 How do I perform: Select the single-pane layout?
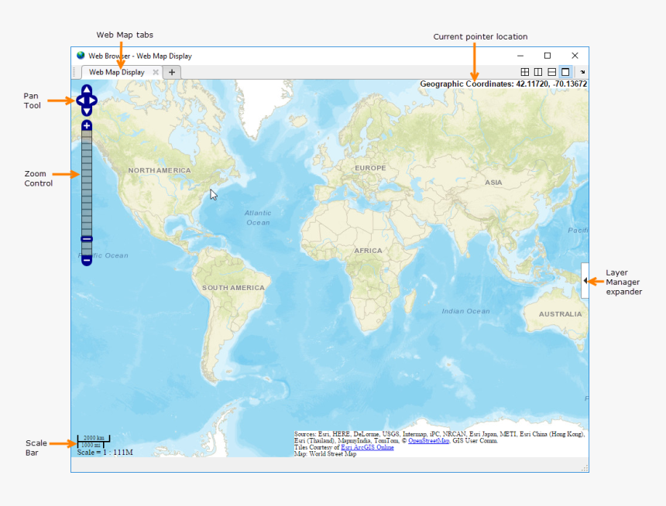(x=565, y=72)
